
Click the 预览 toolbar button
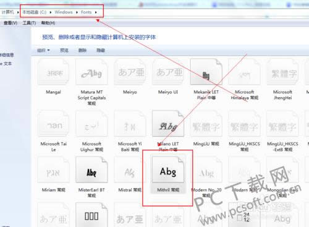[64, 50]
